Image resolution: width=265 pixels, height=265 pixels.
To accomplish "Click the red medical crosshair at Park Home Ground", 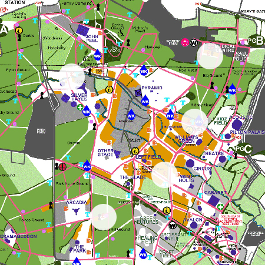I will tap(62, 167).
